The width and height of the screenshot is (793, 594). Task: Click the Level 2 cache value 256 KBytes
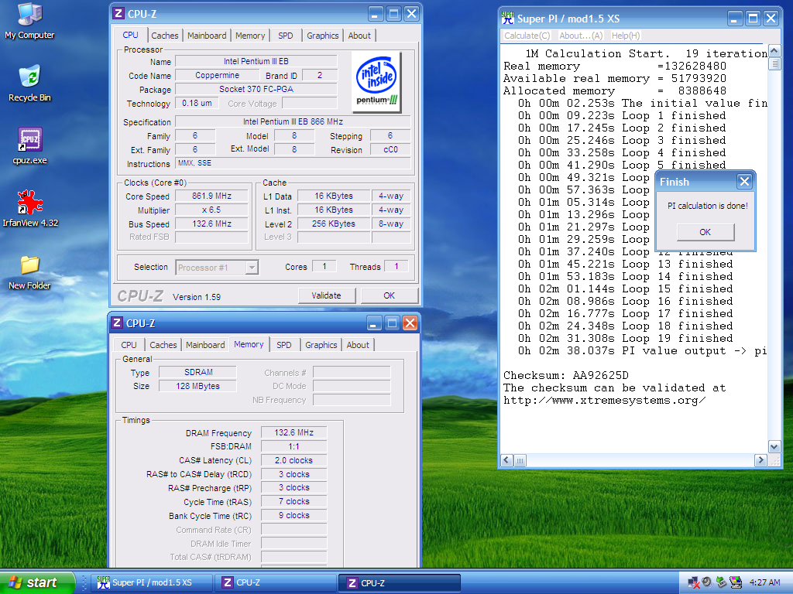(x=333, y=224)
